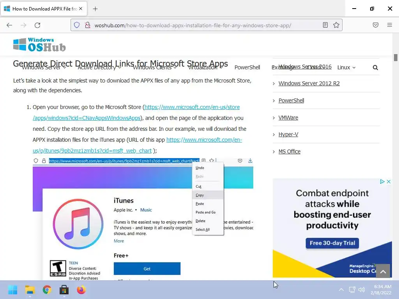Expand the Windows Server menu
Image resolution: width=399 pixels, height=299 pixels.
(44, 67)
